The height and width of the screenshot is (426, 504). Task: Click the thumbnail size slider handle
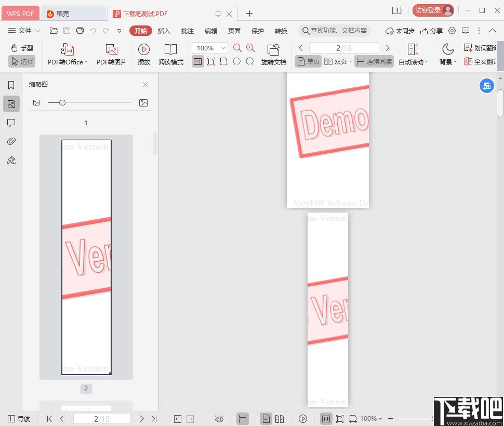pyautogui.click(x=62, y=103)
